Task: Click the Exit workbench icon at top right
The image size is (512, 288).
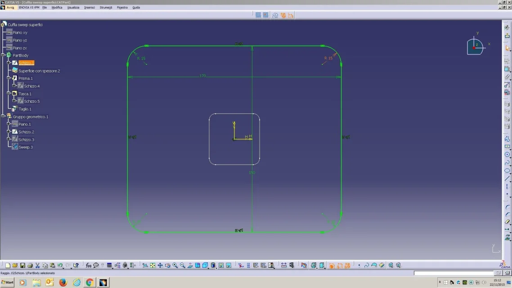Action: (x=507, y=36)
